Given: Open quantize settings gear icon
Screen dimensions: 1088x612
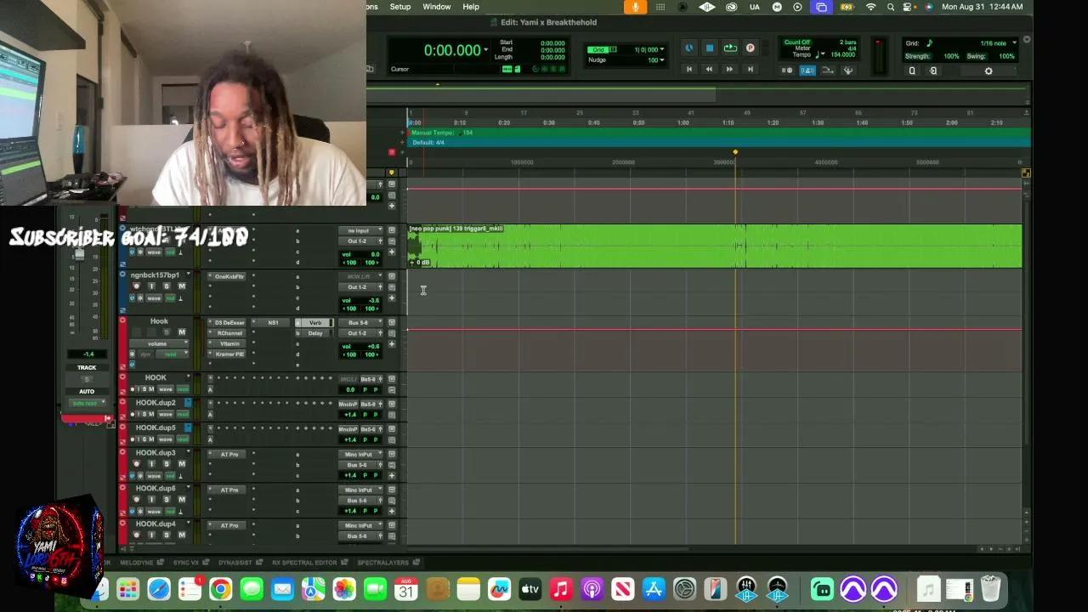Looking at the screenshot, I should (x=988, y=71).
